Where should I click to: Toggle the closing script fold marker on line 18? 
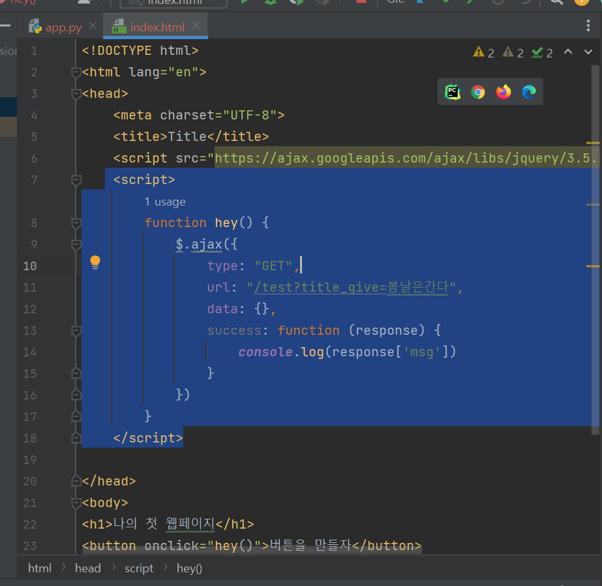(x=76, y=438)
